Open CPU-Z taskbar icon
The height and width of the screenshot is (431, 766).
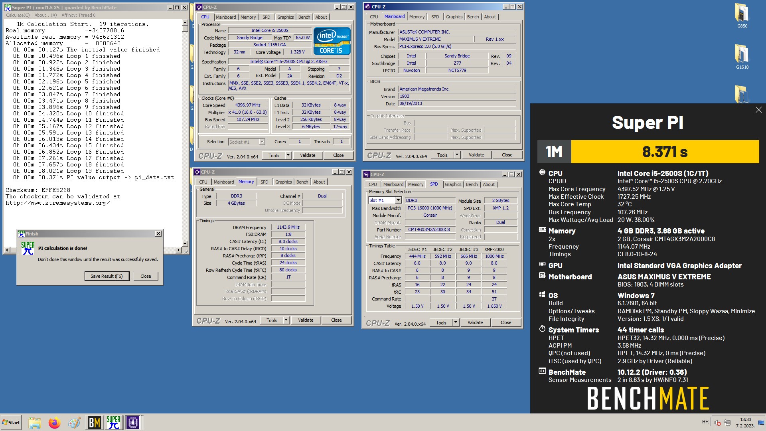132,422
